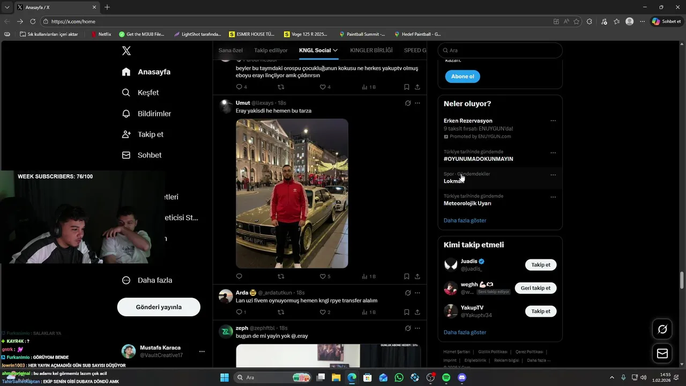
Task: Open Keşfet explore page
Action: (140, 93)
